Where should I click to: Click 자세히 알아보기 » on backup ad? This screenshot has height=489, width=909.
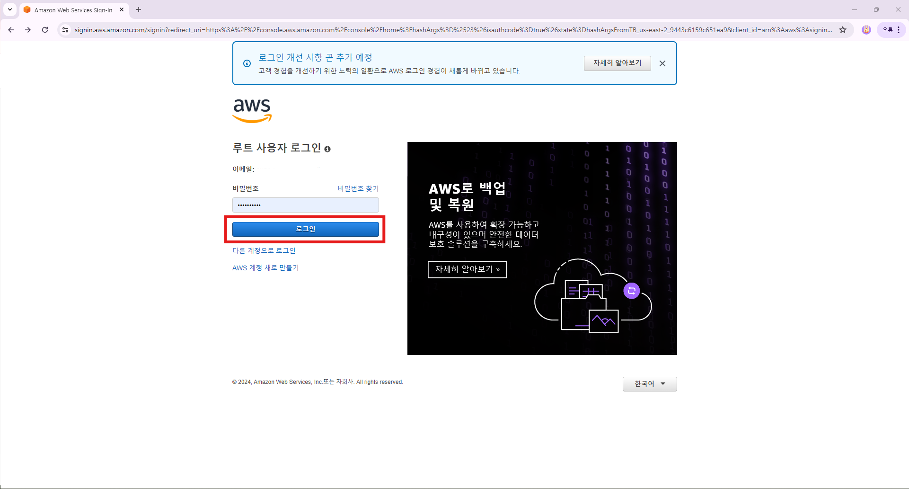click(x=468, y=269)
